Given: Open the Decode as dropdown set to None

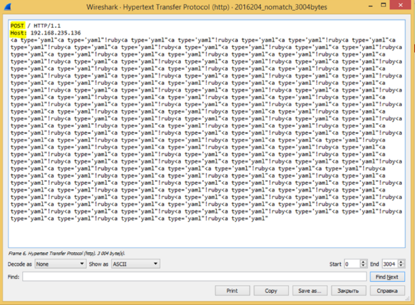Looking at the screenshot, I should pyautogui.click(x=60, y=264).
